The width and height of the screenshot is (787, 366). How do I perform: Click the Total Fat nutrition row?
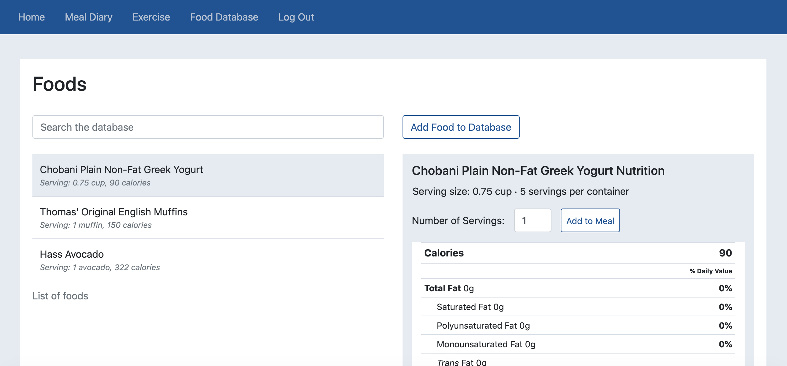coord(578,288)
